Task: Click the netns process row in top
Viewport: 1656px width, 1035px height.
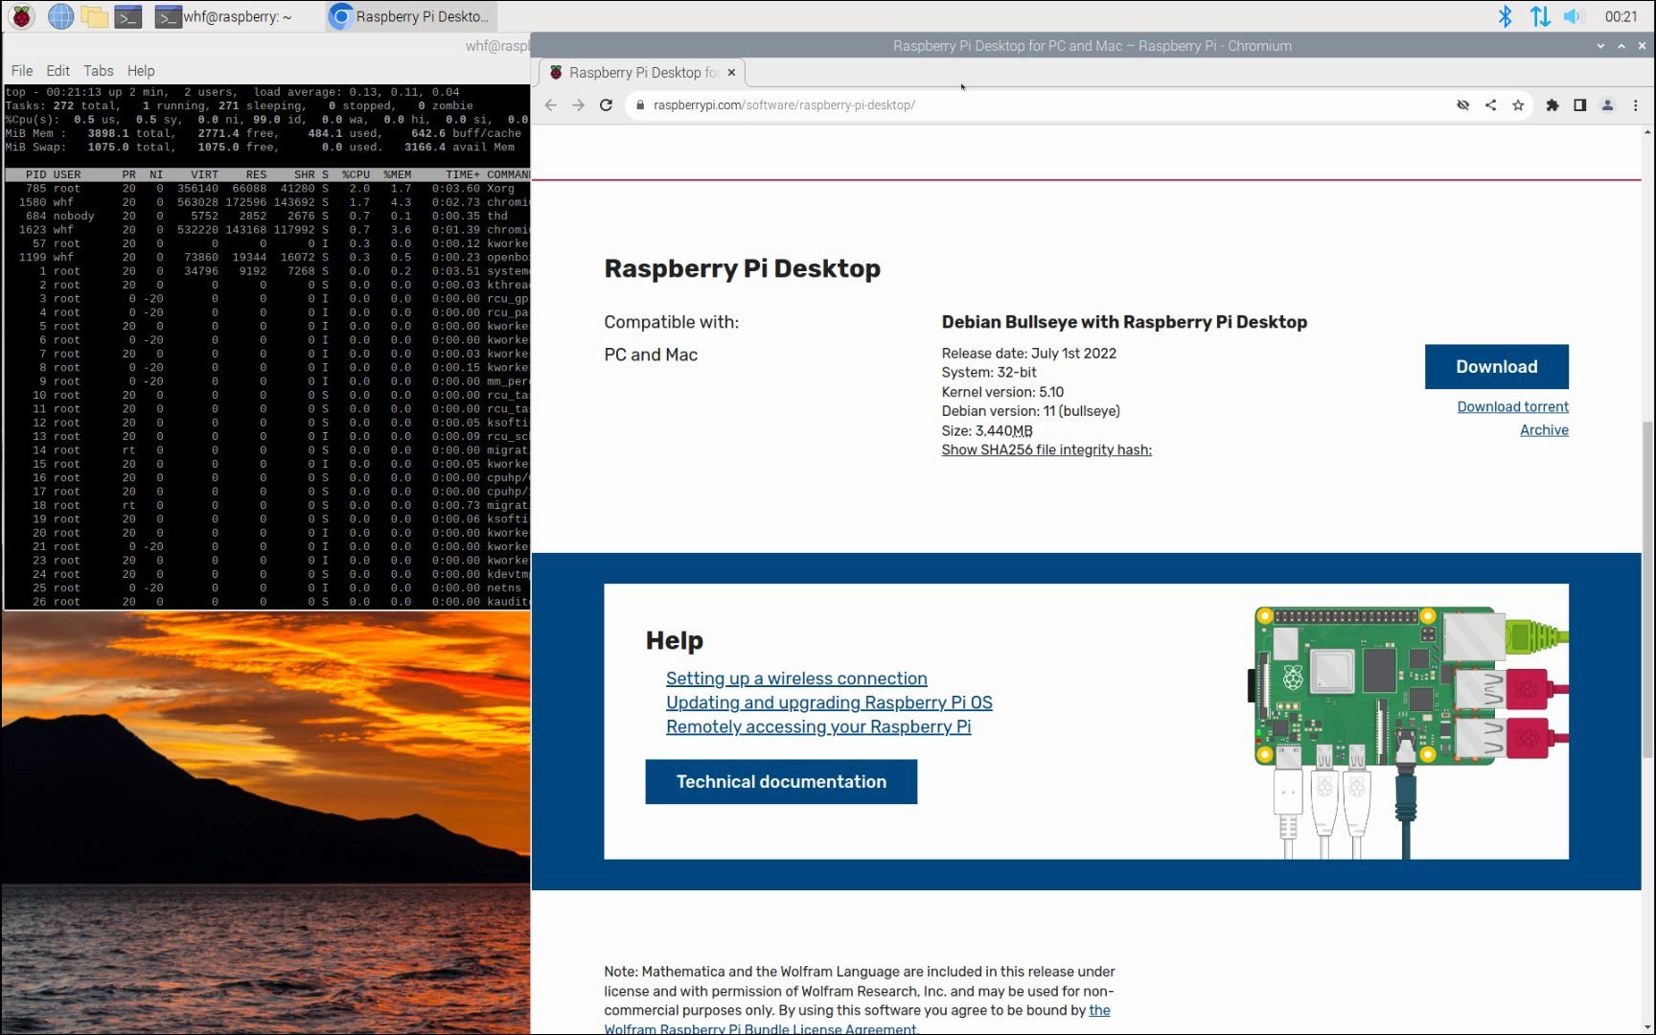Action: click(x=267, y=588)
